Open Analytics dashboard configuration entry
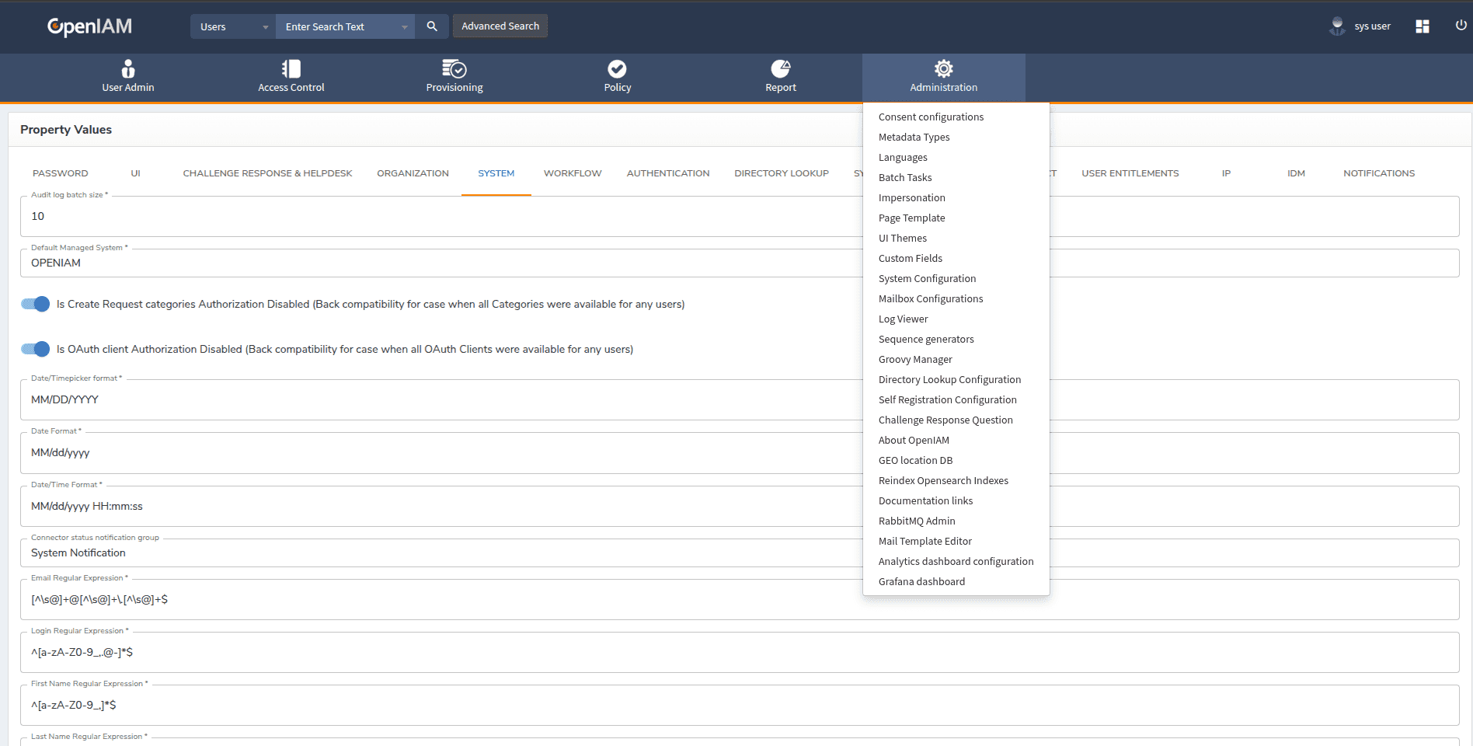 pos(956,561)
